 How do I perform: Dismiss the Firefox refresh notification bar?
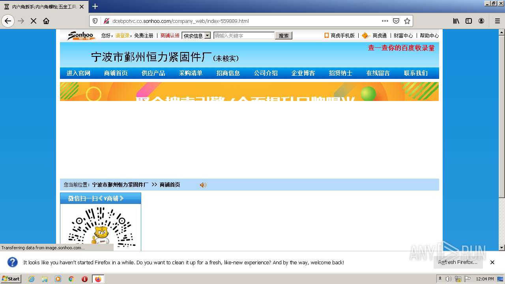pyautogui.click(x=492, y=262)
